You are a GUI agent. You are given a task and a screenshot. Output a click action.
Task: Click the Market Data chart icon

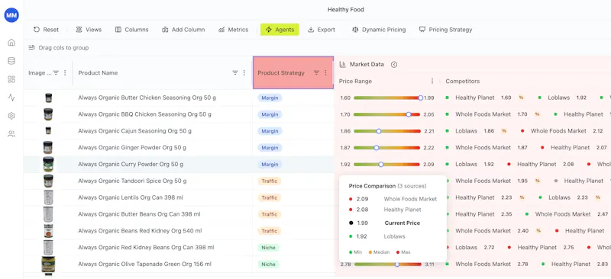pyautogui.click(x=342, y=65)
